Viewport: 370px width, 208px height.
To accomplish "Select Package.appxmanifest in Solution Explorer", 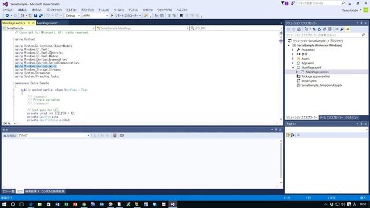I will (316, 76).
